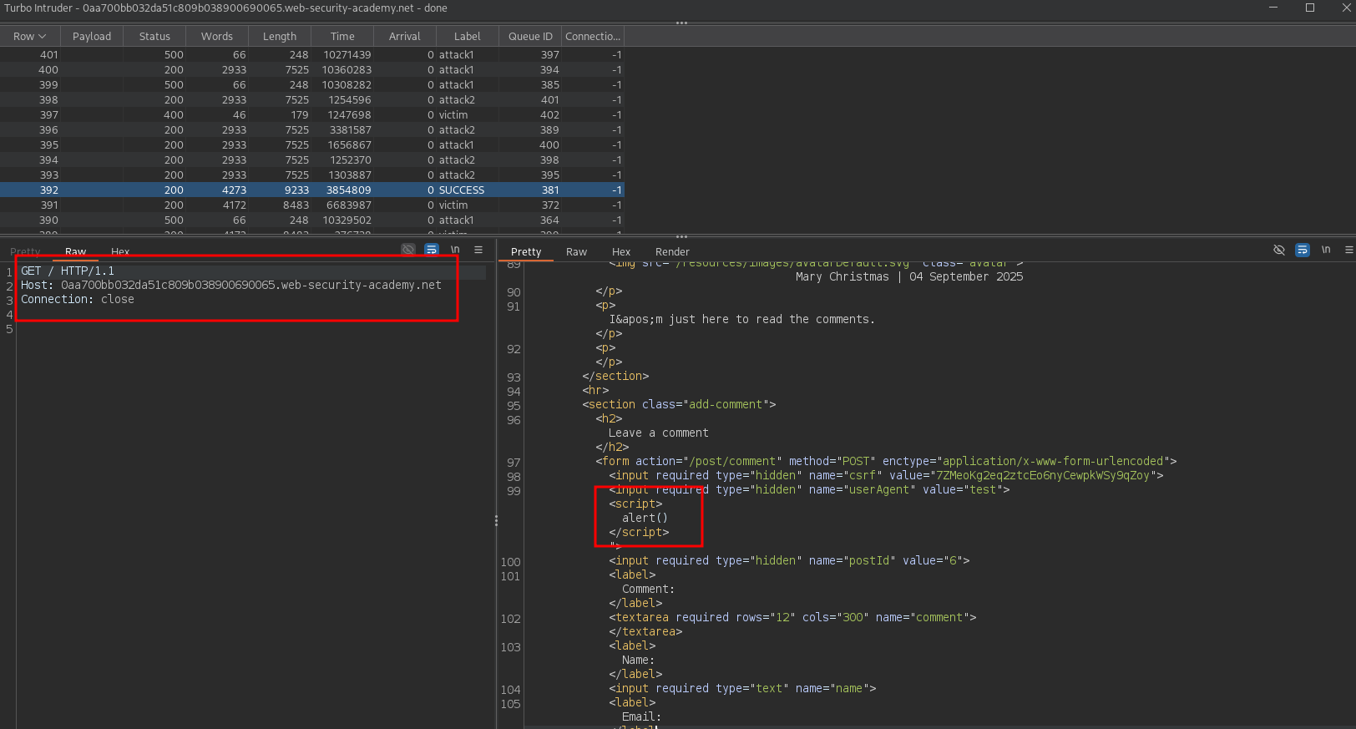Select result row 399
This screenshot has width=1356, height=729.
(311, 84)
